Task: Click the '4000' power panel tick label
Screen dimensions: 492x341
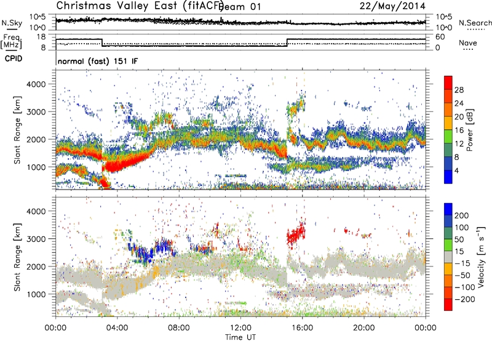Action: click(36, 84)
